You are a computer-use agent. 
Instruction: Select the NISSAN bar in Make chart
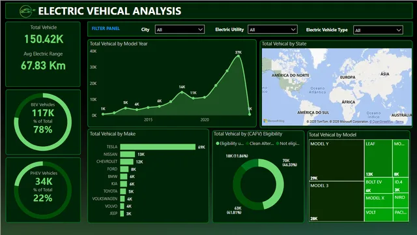[x=128, y=154]
